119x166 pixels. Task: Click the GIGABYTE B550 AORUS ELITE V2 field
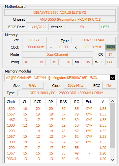(60, 12)
